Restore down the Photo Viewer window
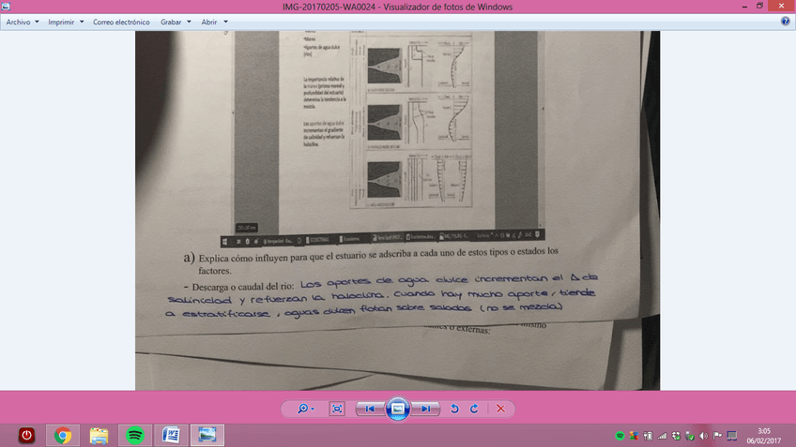796x447 pixels. point(759,6)
